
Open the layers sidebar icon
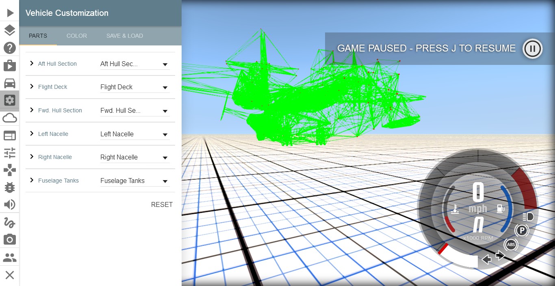pos(10,30)
